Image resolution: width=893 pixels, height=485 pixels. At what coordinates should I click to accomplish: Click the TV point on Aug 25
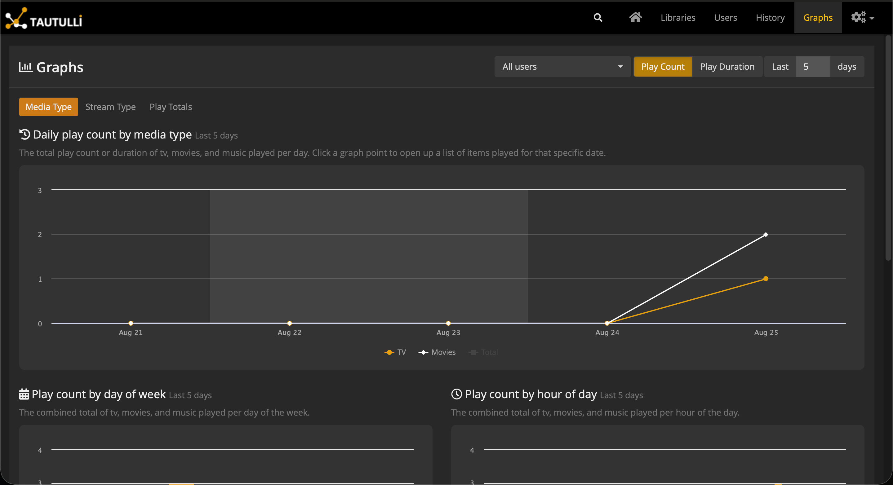pyautogui.click(x=766, y=279)
